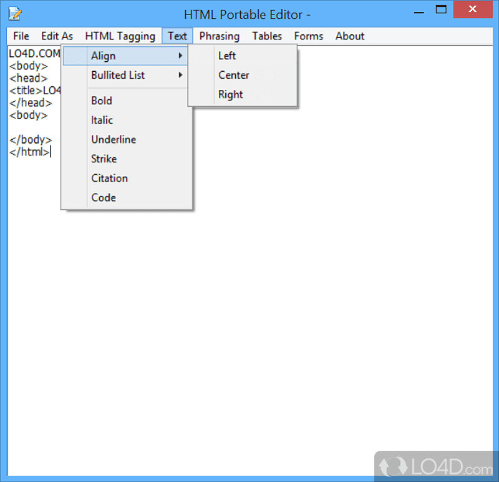The image size is (499, 482).
Task: Open the Edit As menu
Action: (x=57, y=36)
